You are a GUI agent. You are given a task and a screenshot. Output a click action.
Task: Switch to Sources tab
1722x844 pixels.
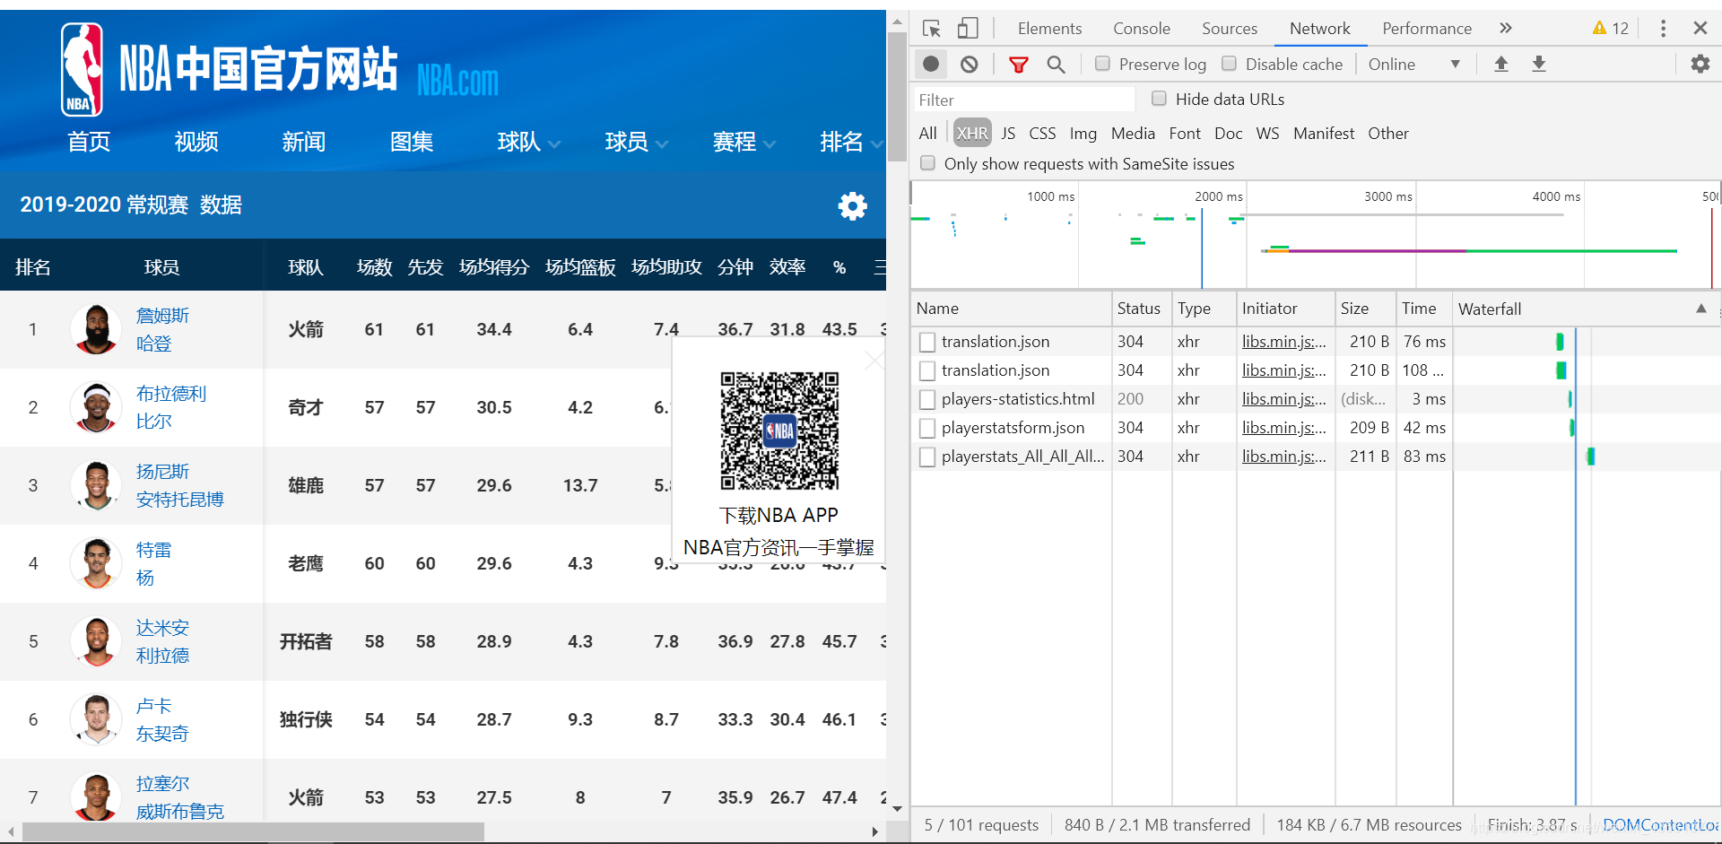[1230, 29]
